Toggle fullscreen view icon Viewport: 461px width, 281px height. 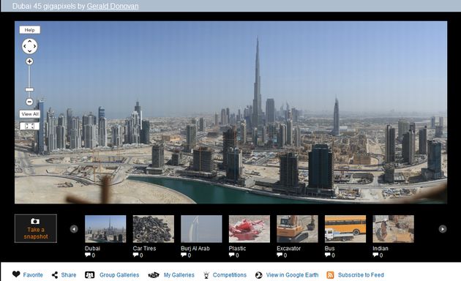[x=30, y=126]
